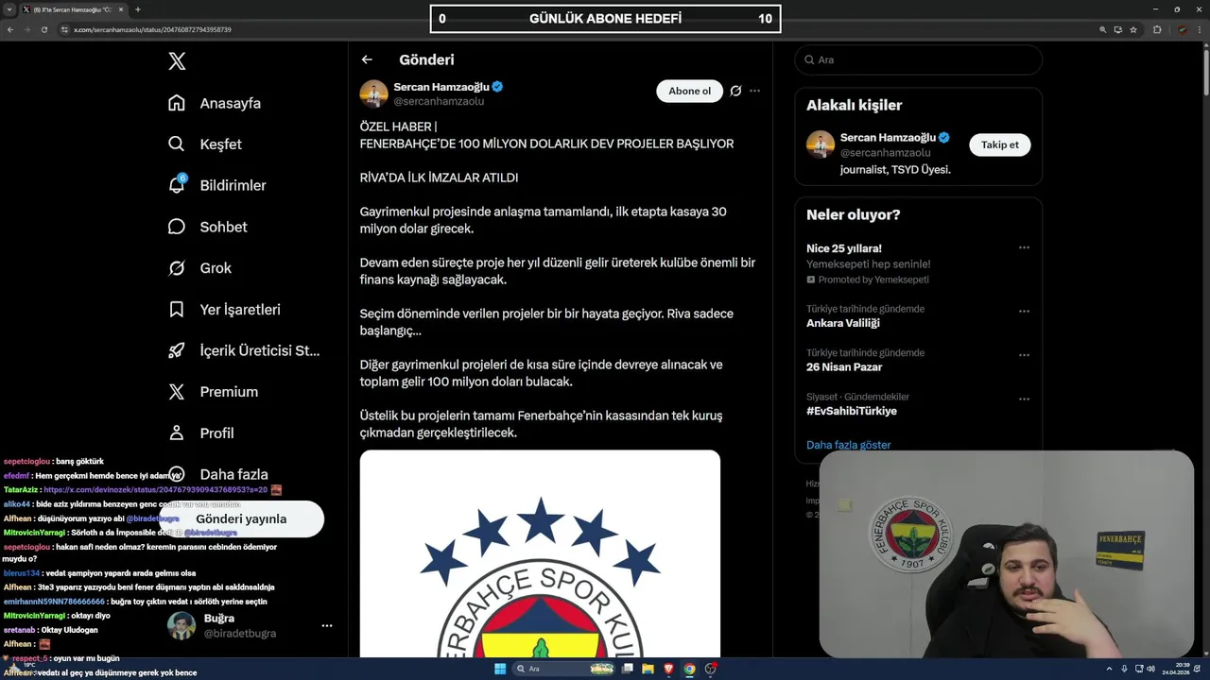Open the Profil page
1210x680 pixels.
tap(200, 433)
